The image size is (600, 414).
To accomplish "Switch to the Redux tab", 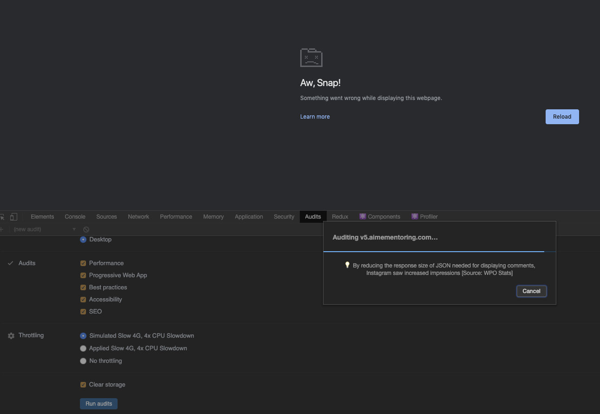I will tap(340, 217).
